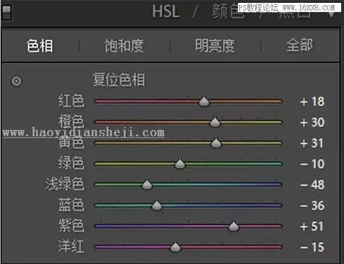Click the 橙色 hue slider handle
The image size is (344, 264).
click(215, 122)
